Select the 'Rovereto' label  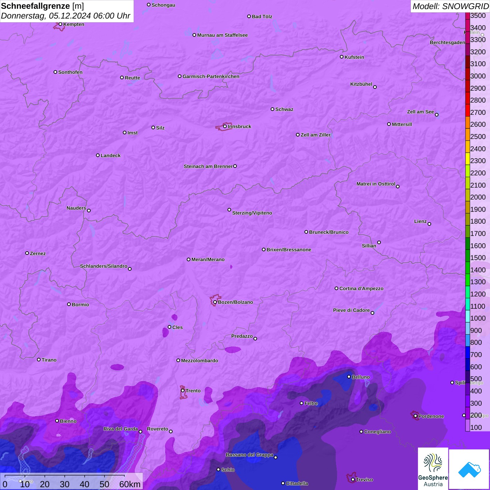tap(157, 429)
